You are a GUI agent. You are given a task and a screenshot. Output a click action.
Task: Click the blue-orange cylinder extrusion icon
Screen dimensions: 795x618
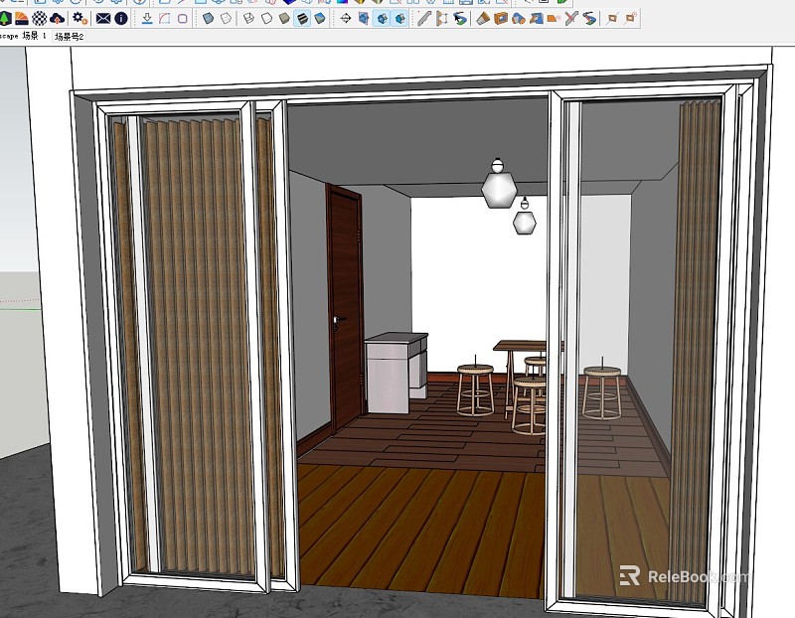click(x=518, y=19)
